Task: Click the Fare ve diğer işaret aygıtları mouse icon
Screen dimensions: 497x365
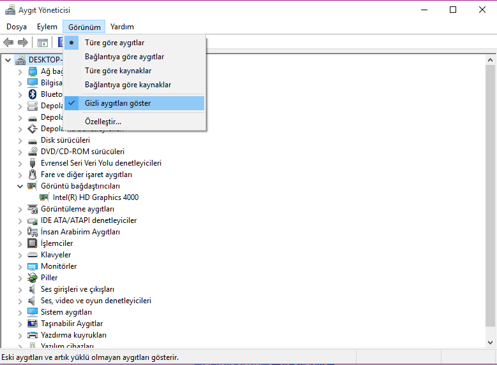Action: tap(33, 175)
